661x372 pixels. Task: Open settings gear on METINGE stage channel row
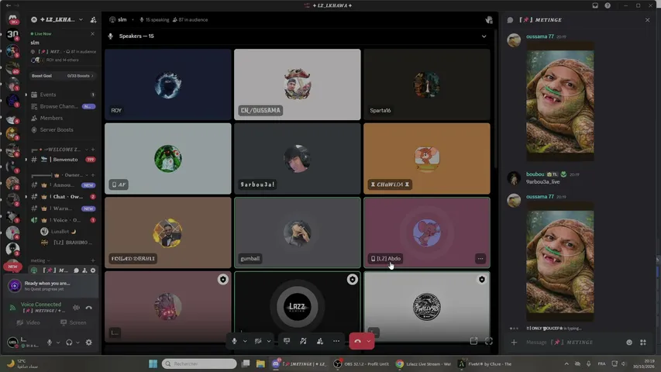[x=93, y=270]
